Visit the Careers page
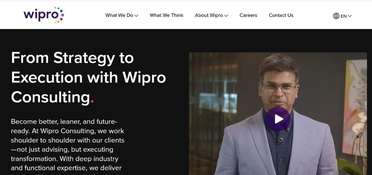 248,15
